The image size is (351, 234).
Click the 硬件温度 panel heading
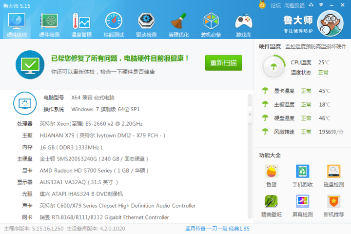[270, 46]
